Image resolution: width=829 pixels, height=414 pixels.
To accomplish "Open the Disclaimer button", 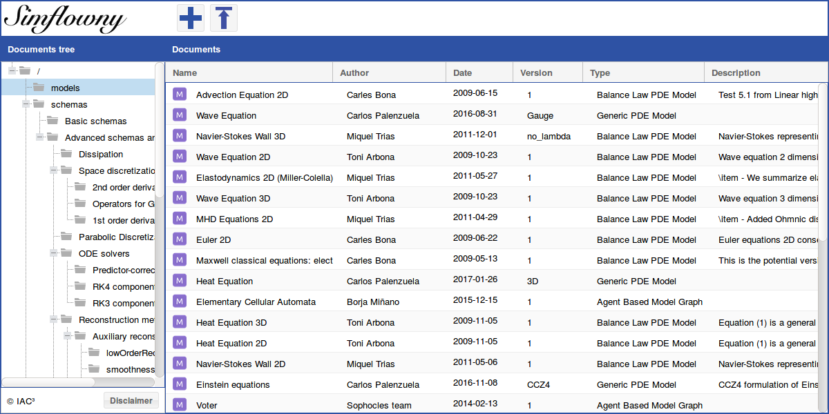I will point(131,400).
